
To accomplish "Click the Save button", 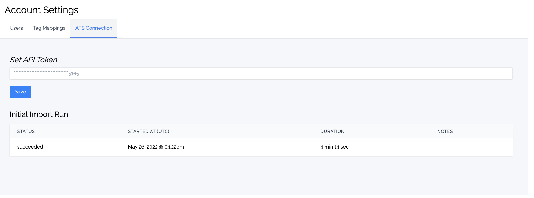I will (20, 92).
